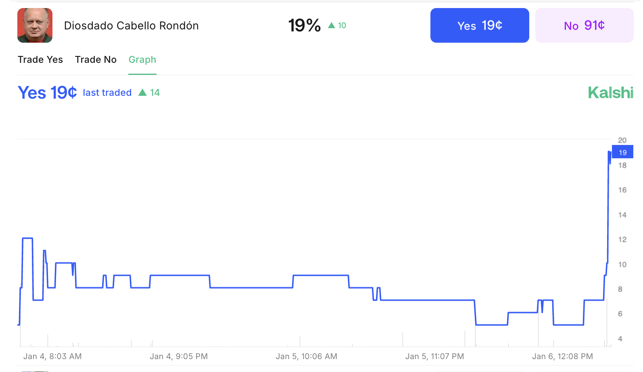Click the green up-arrow beside 19%
Viewport: 643px width, 372px height.
tap(332, 25)
